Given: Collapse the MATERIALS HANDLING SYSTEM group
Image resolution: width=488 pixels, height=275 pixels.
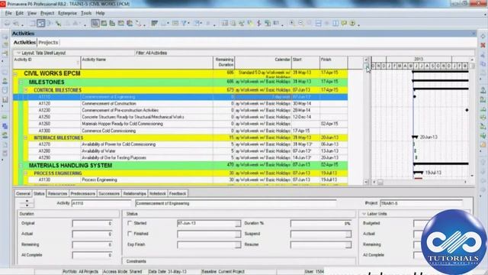Looking at the screenshot, I should (x=21, y=166).
